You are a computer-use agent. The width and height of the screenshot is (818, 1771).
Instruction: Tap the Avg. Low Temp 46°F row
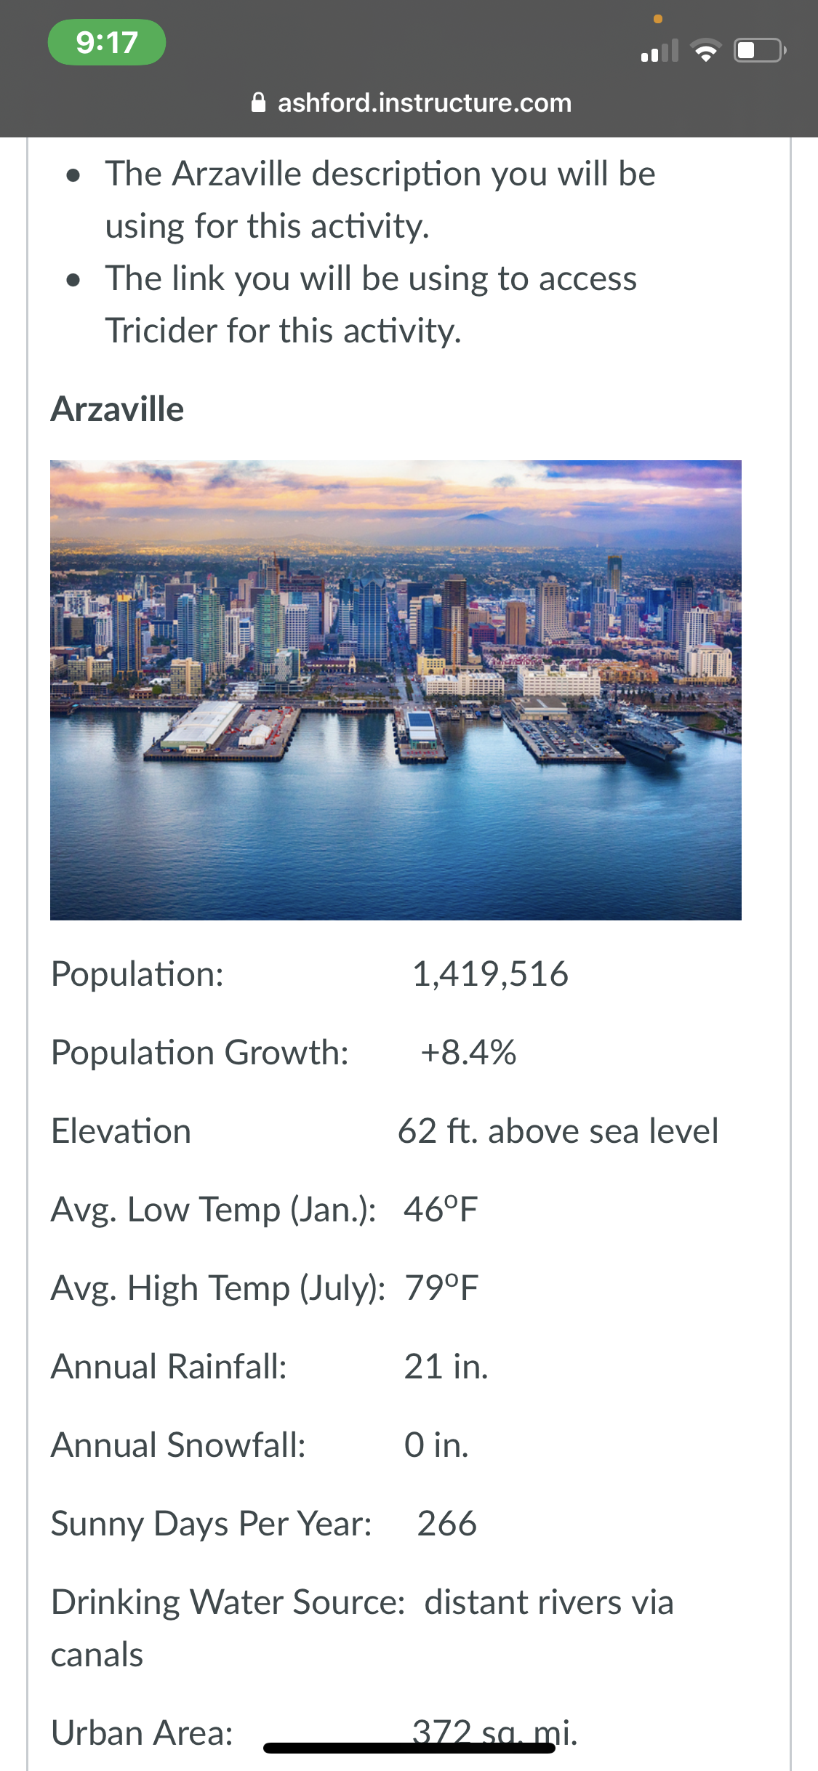click(x=264, y=1209)
